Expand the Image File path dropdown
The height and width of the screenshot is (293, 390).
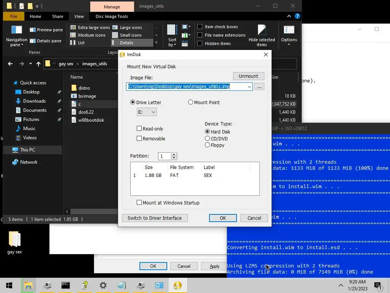(x=249, y=87)
